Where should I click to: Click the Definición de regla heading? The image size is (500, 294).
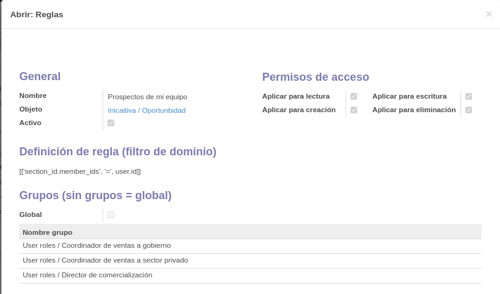click(117, 152)
